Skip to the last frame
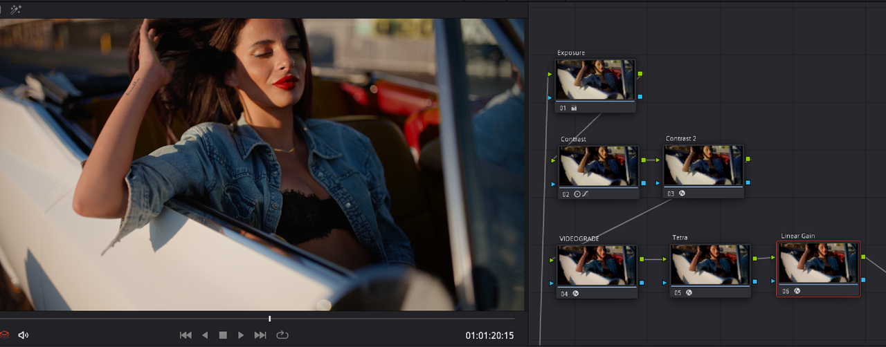This screenshot has width=886, height=347. point(260,335)
